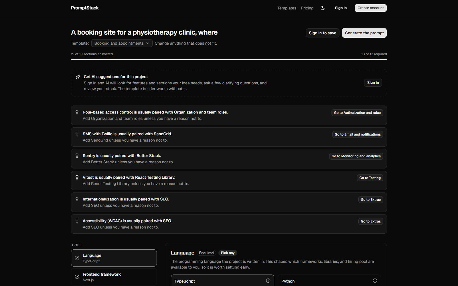Click the Required badge beside Language
The width and height of the screenshot is (458, 286).
click(206, 253)
